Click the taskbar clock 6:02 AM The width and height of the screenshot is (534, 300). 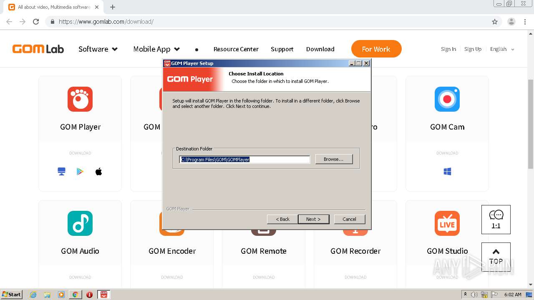point(513,295)
